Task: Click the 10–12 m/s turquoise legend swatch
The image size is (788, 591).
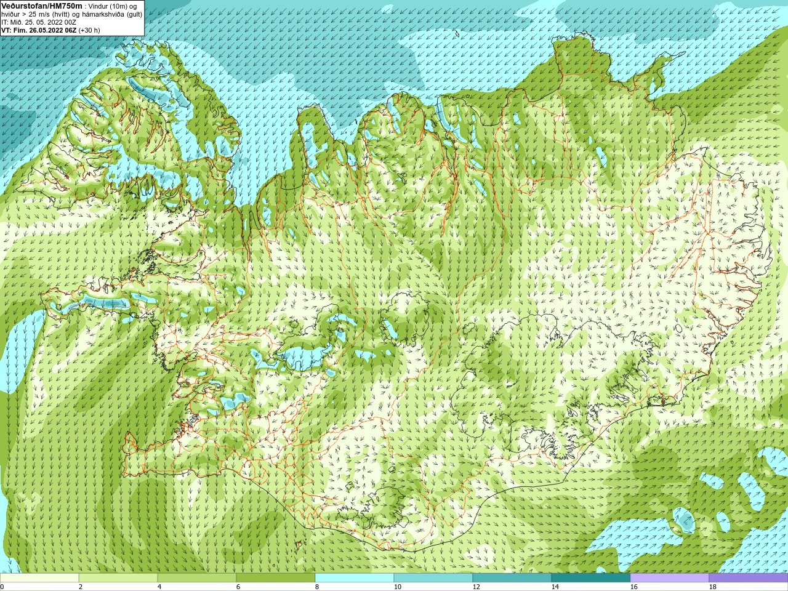Action: (433, 578)
